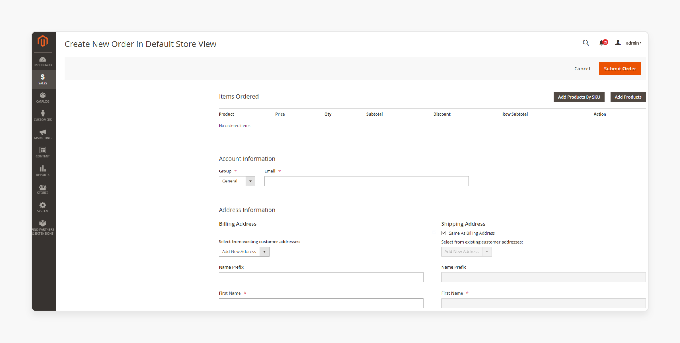Click the Submit Order button
The image size is (680, 343).
pos(620,68)
